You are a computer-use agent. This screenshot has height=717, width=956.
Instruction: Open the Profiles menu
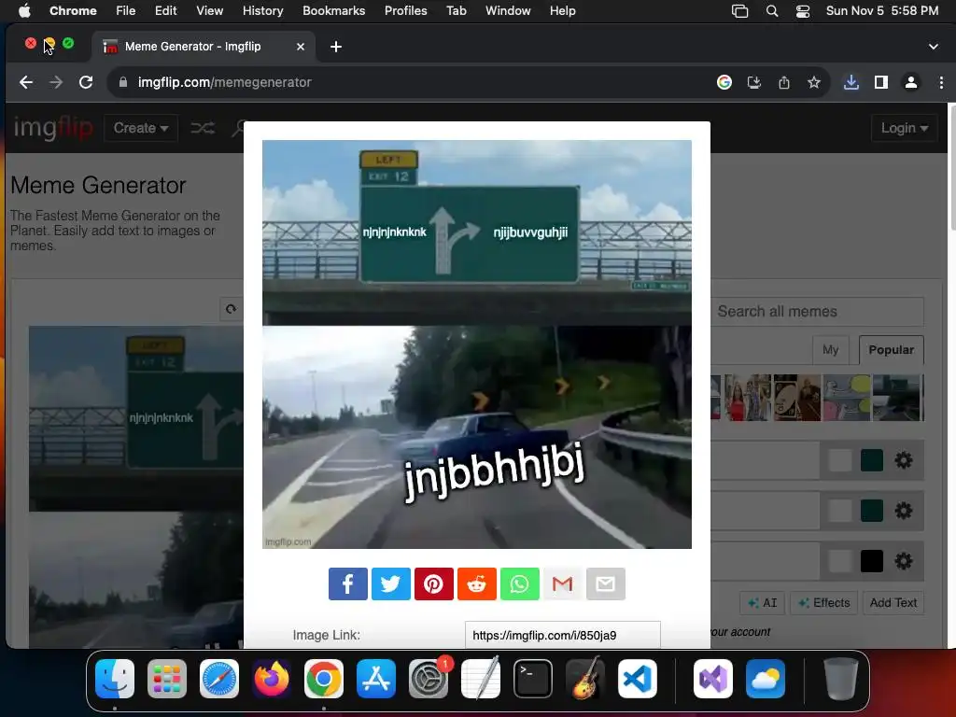pos(405,10)
